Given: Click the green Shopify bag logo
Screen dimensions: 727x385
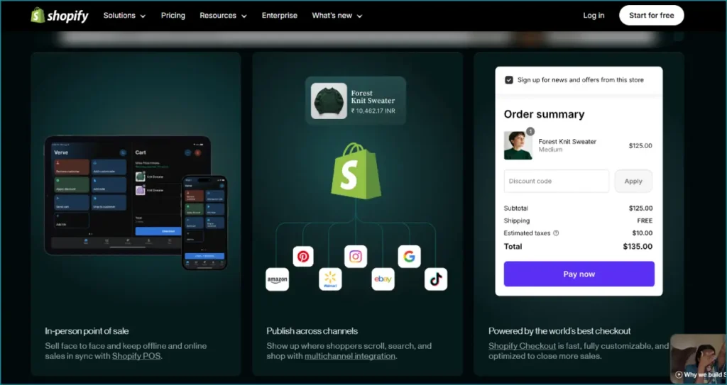Looking at the screenshot, I should (x=356, y=172).
